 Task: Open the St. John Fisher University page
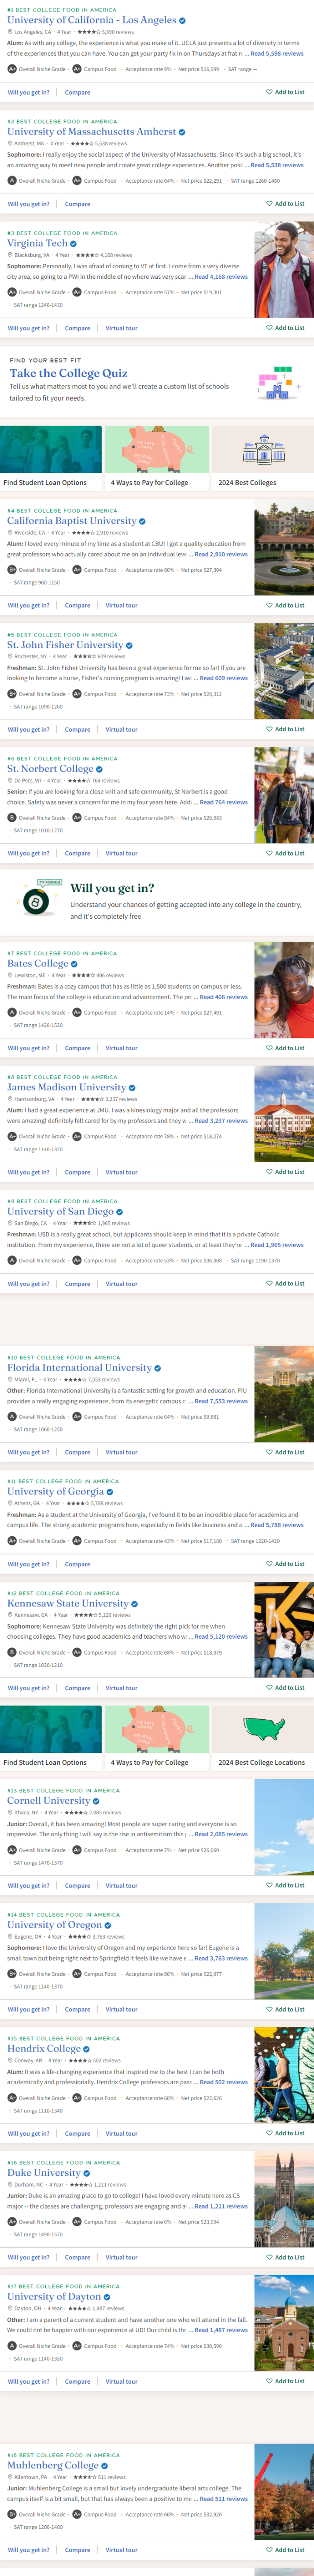point(65,645)
